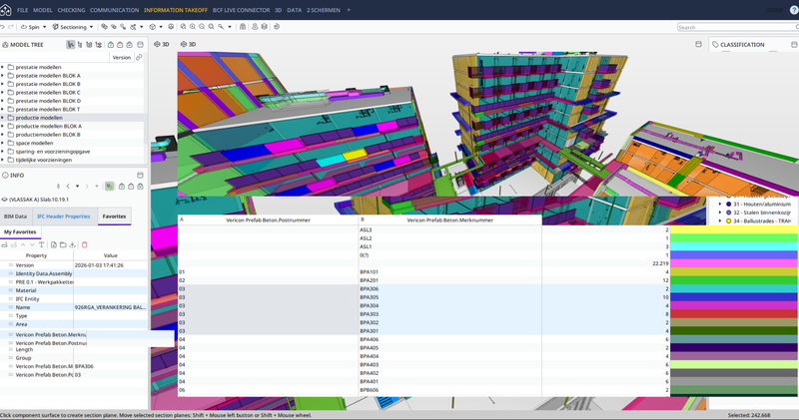
Task: Click the favorites open-folder icon
Action: point(63,244)
